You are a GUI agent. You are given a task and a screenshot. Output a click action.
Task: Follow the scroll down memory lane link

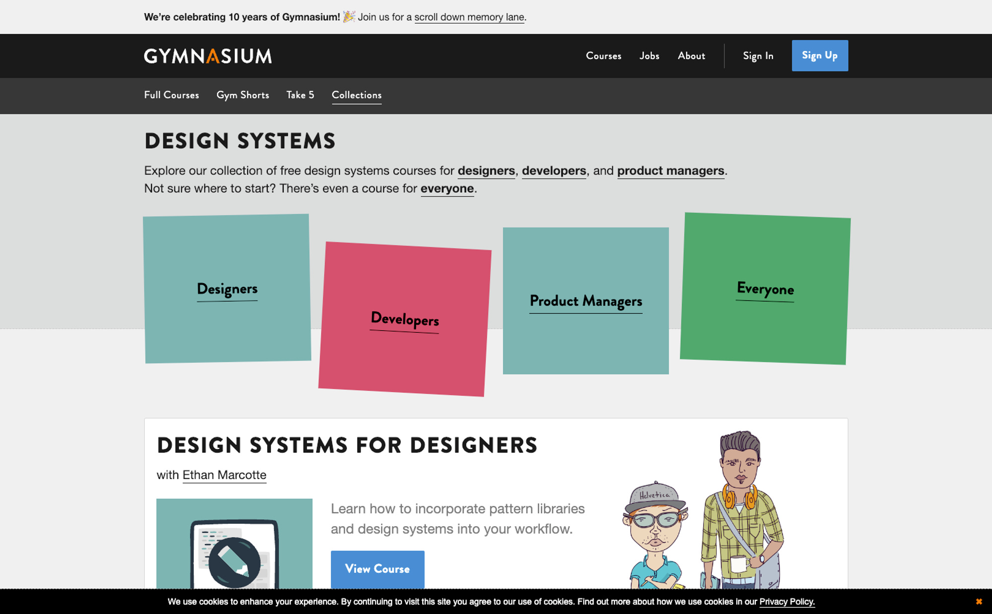469,17
